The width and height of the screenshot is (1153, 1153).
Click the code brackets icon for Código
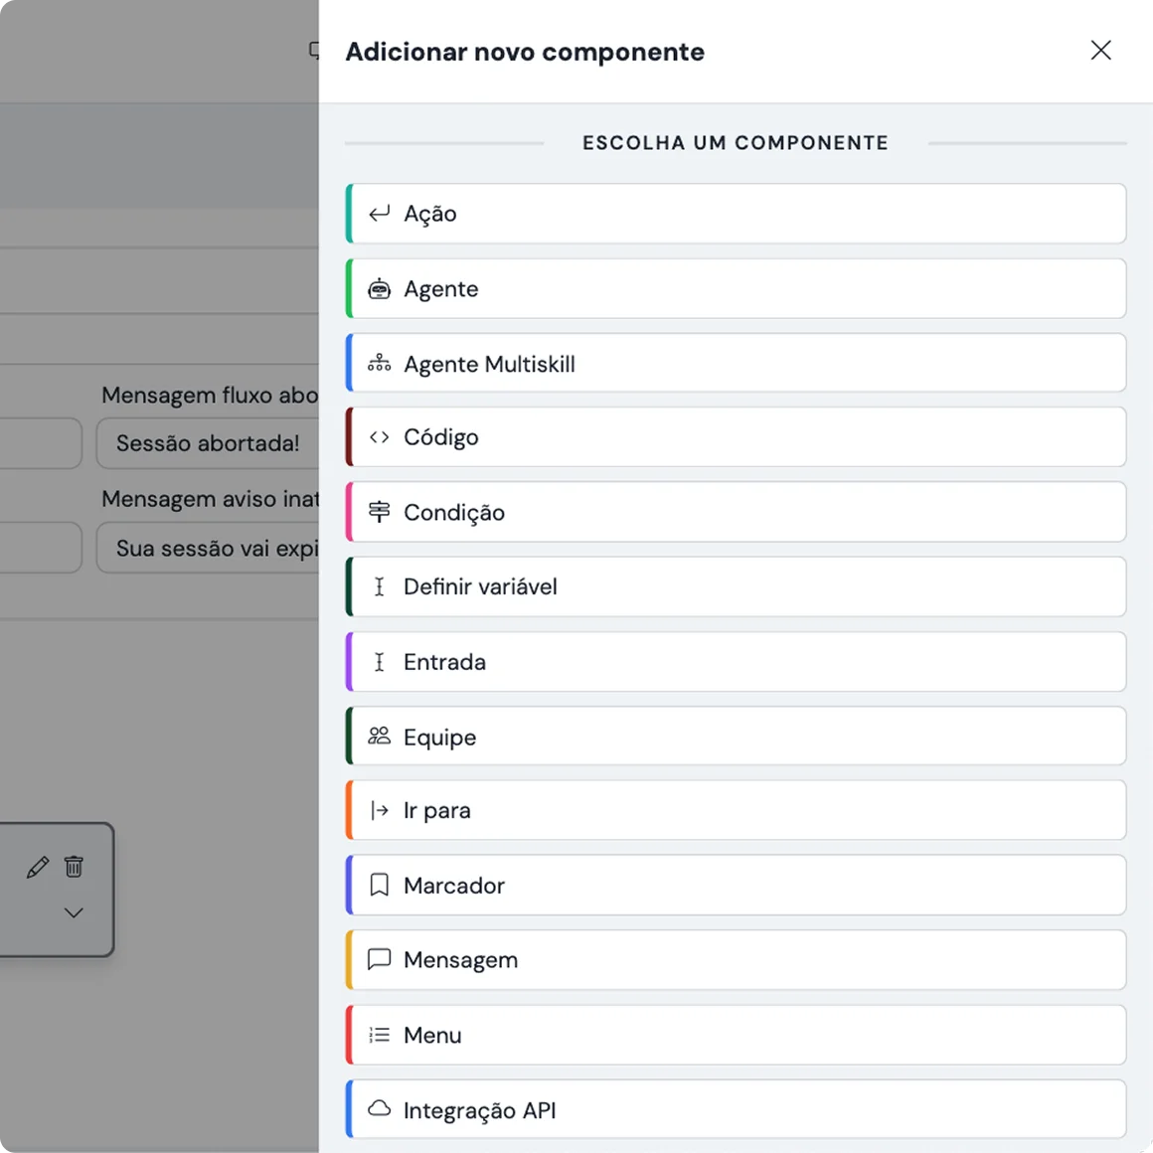[x=379, y=437]
